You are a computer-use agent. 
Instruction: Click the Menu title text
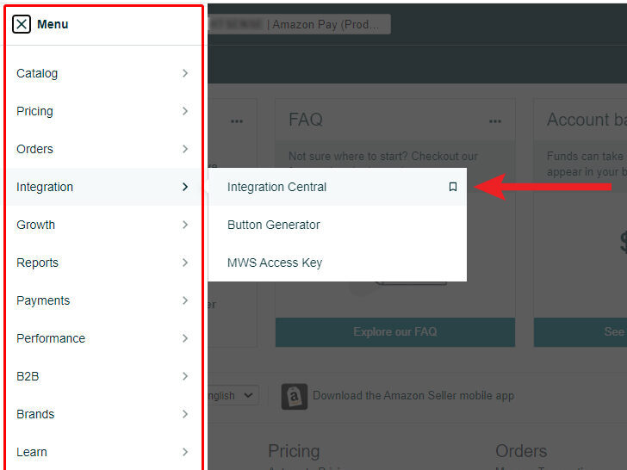(x=53, y=24)
